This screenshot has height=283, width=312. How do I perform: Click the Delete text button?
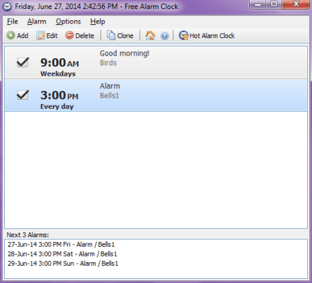point(85,35)
